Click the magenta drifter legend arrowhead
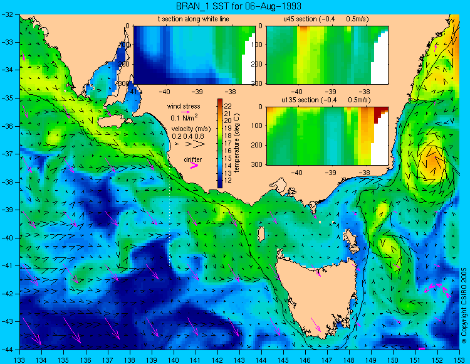This screenshot has width=470, height=364. coord(194,165)
